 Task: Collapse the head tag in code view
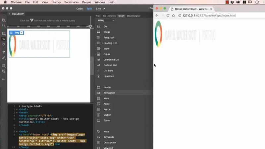[17, 113]
